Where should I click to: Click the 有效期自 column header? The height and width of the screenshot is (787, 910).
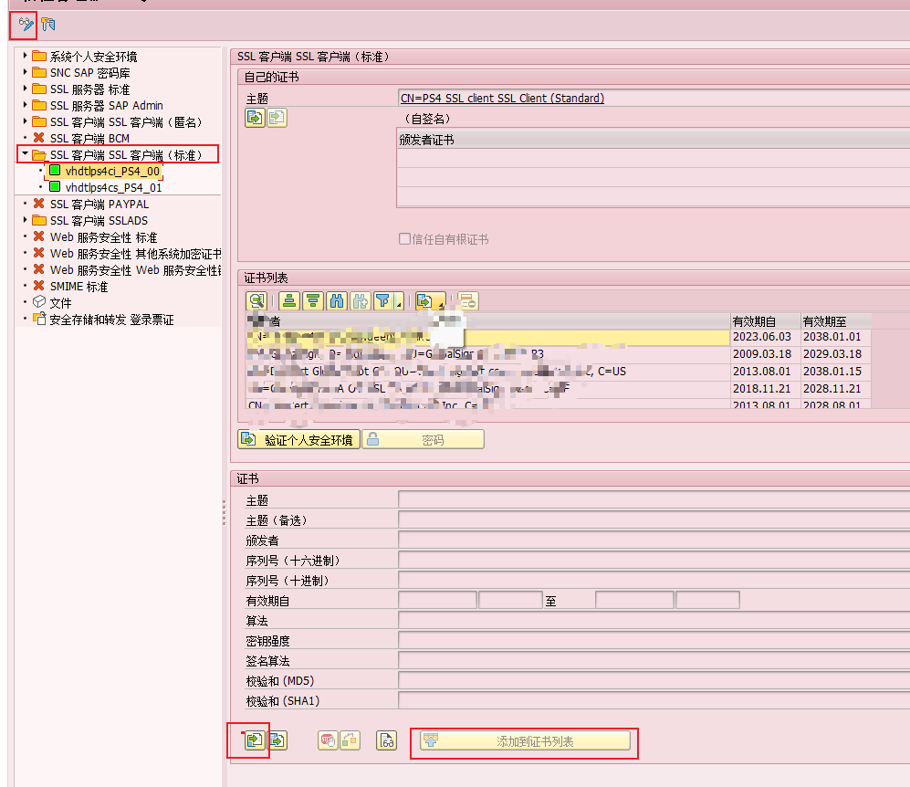click(x=765, y=321)
